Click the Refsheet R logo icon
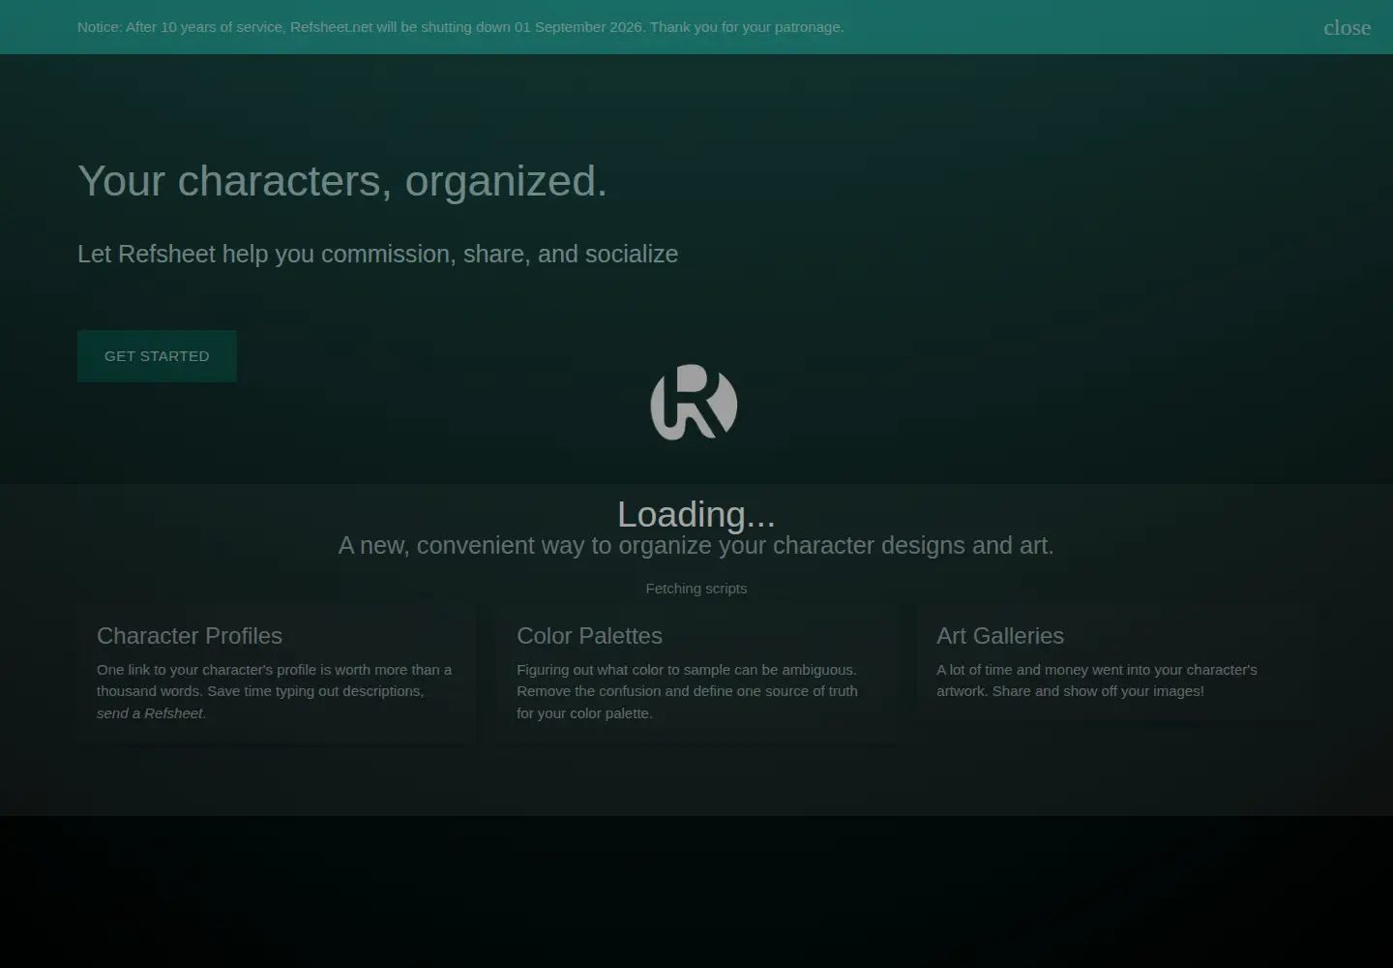 coord(694,402)
